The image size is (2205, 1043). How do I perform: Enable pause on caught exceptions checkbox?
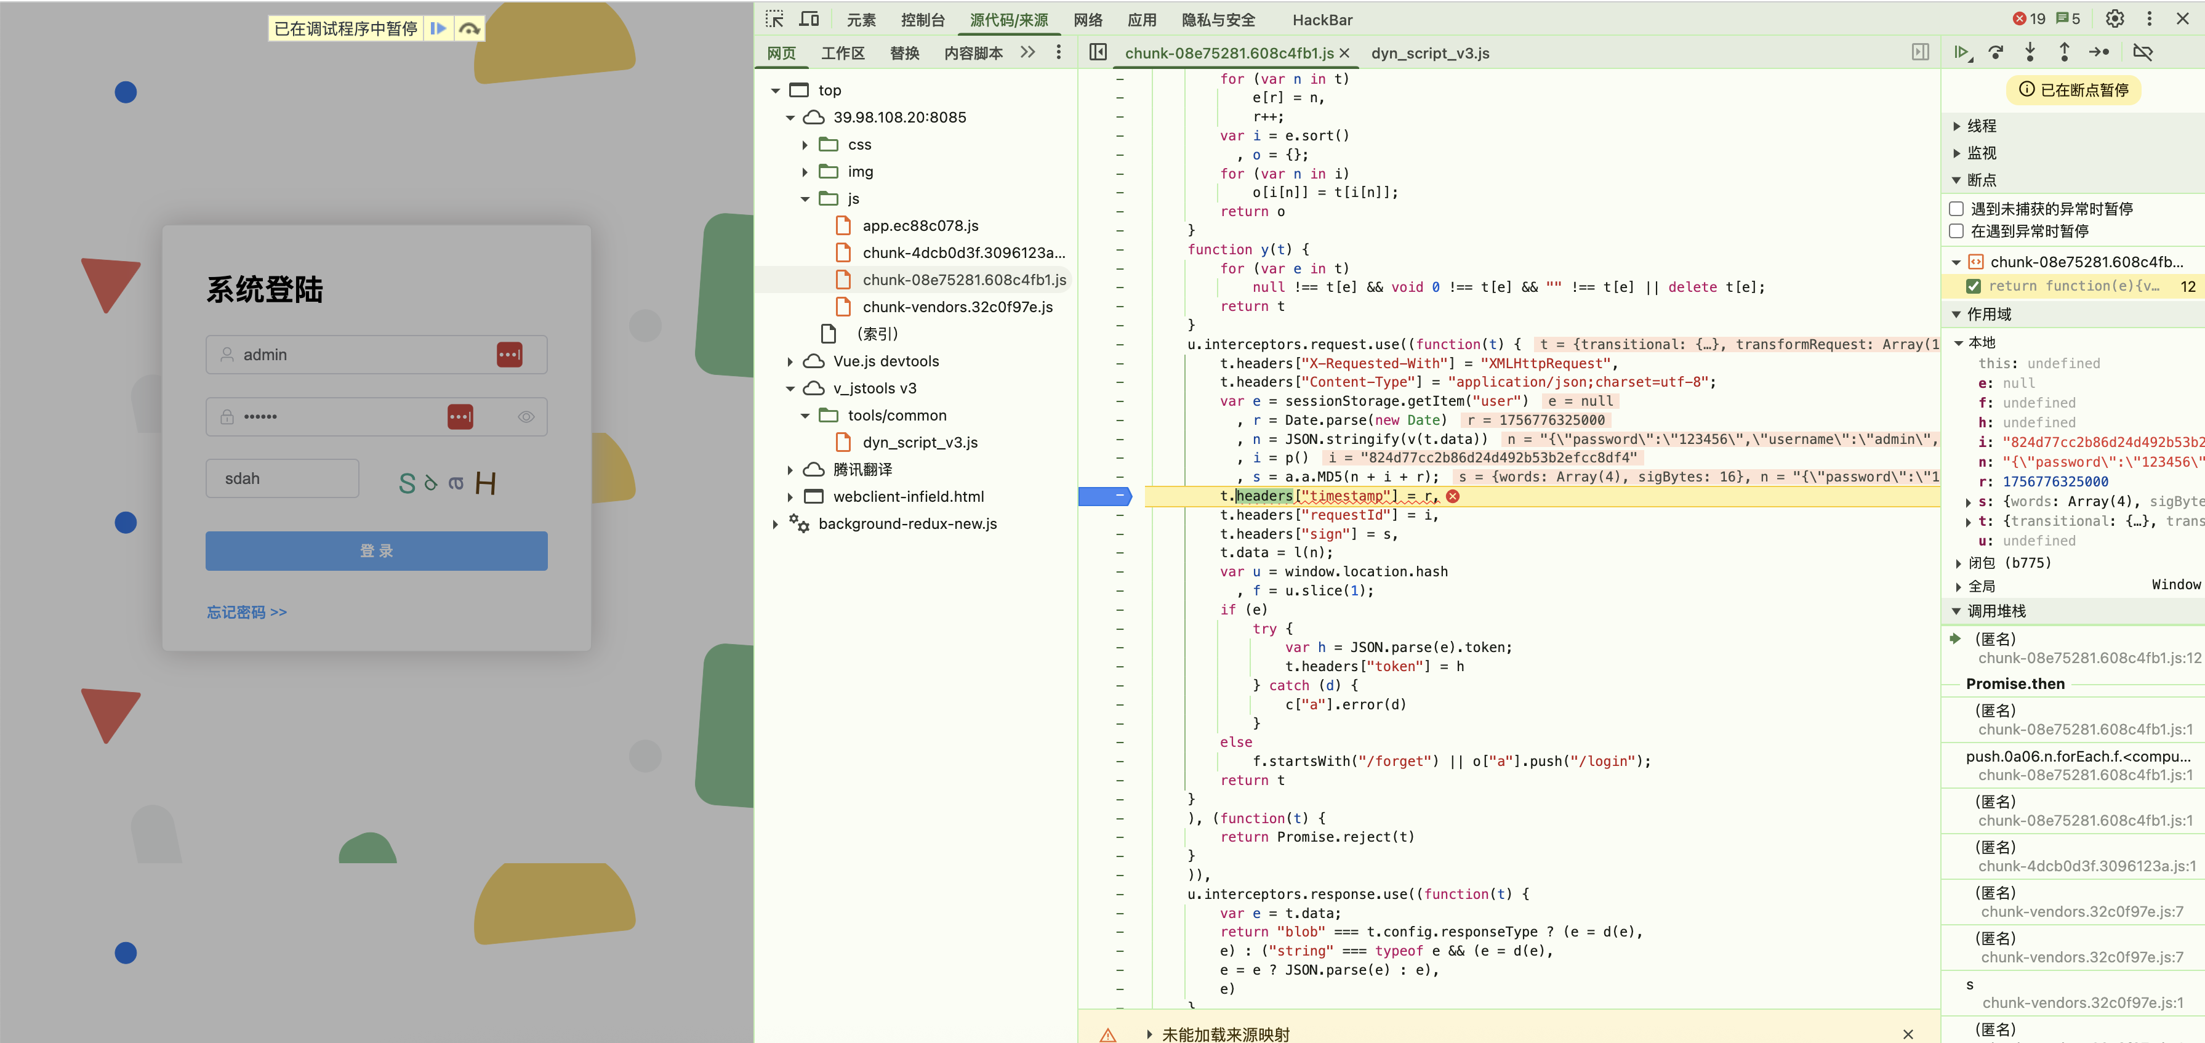(1956, 232)
